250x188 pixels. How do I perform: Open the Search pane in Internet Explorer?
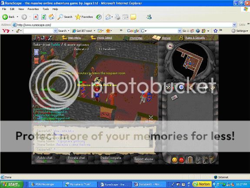(x=65, y=17)
